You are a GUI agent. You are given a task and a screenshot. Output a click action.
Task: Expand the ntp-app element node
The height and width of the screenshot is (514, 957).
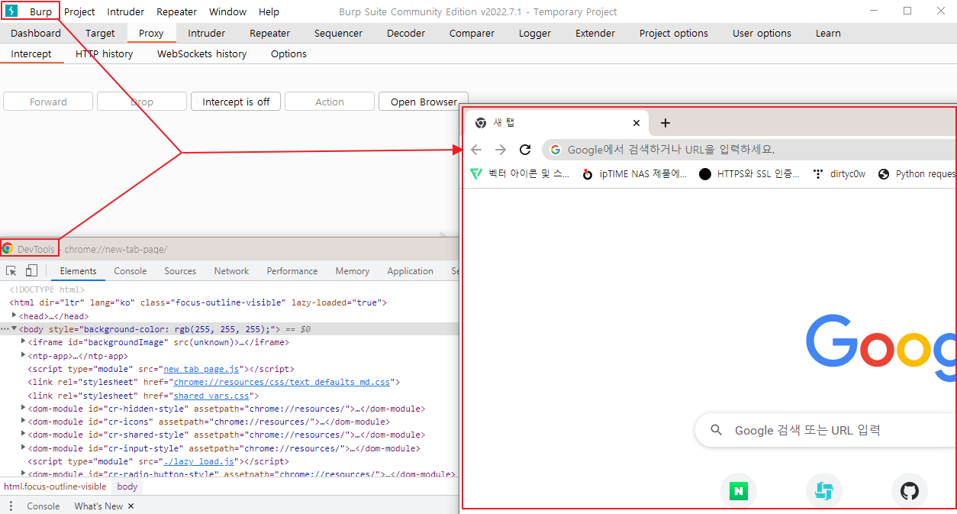[x=23, y=355]
